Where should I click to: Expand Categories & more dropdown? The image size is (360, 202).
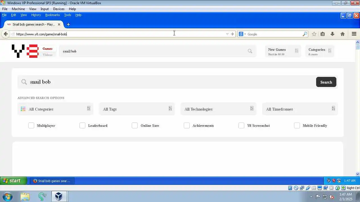tap(320, 51)
